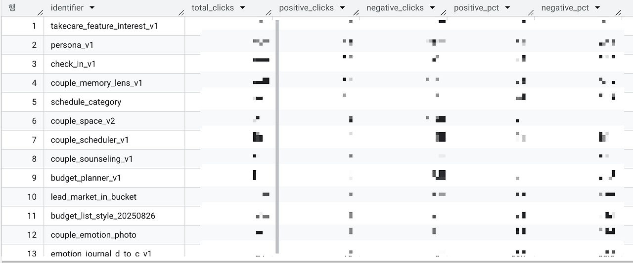The height and width of the screenshot is (263, 633).
Task: Open negative_clicks column dropdown arrow
Action: click(432, 8)
